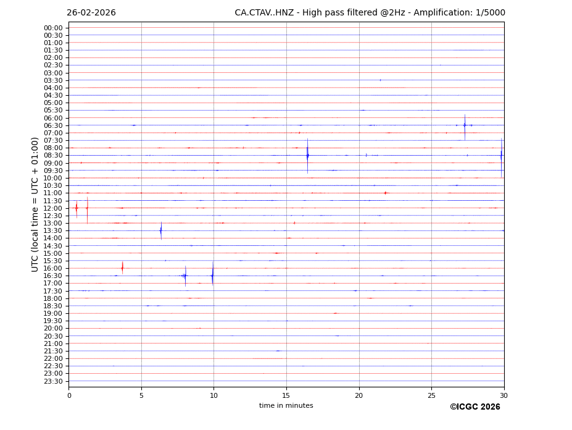This screenshot has width=572, height=430.
Task: Click the small blue blip on the 03:30 trace
Action: [380, 80]
